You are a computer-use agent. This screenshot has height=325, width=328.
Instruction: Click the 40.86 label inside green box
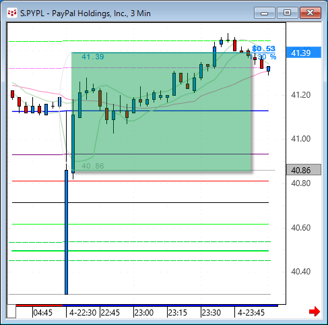[x=93, y=166]
